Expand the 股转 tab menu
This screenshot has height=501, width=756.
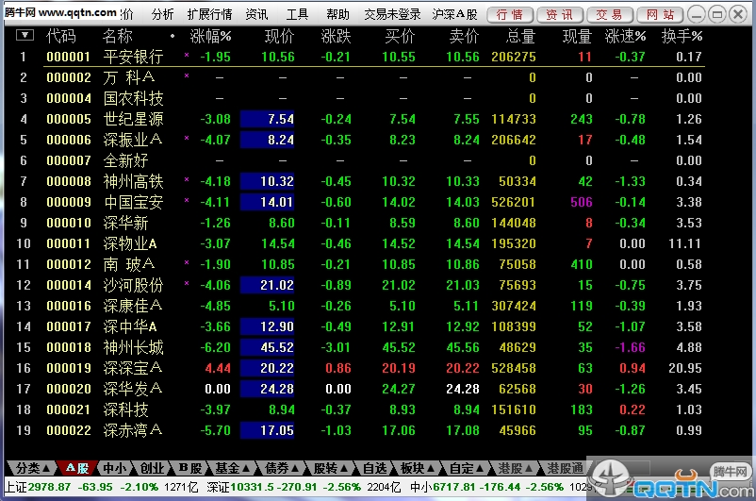[x=331, y=468]
